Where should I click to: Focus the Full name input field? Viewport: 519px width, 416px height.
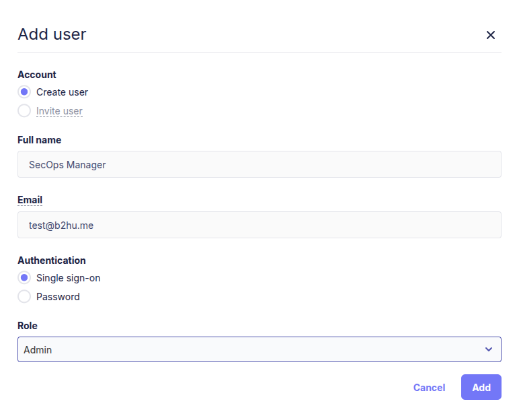[259, 164]
